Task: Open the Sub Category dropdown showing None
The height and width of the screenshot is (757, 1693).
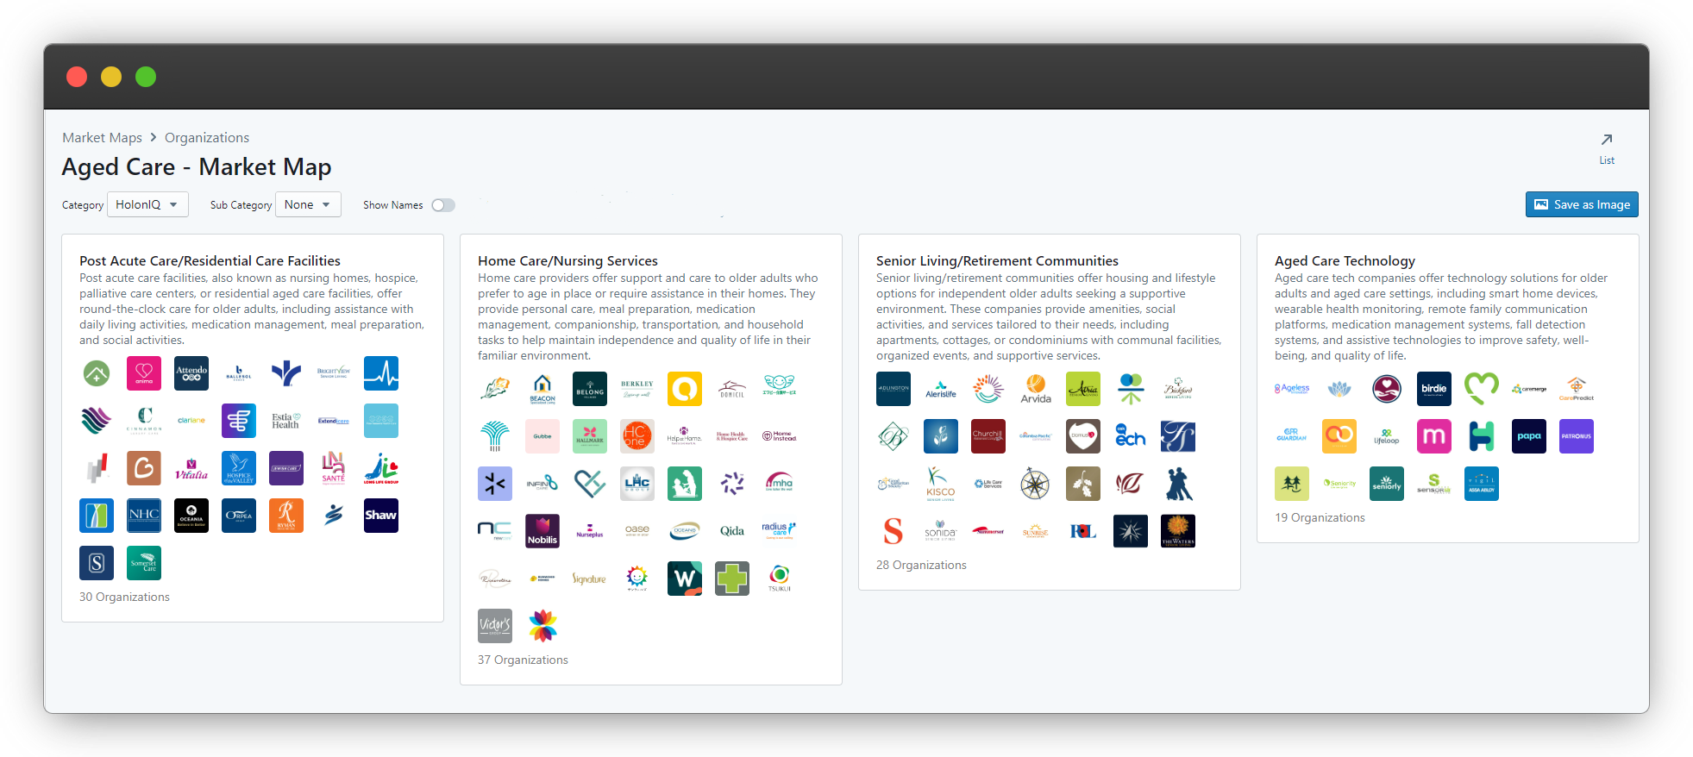Action: click(x=308, y=204)
